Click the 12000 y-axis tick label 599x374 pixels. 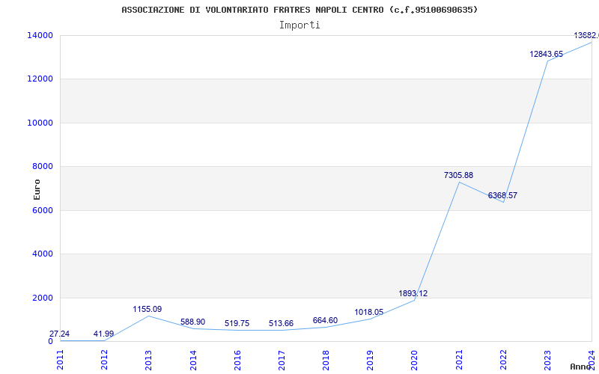click(40, 79)
